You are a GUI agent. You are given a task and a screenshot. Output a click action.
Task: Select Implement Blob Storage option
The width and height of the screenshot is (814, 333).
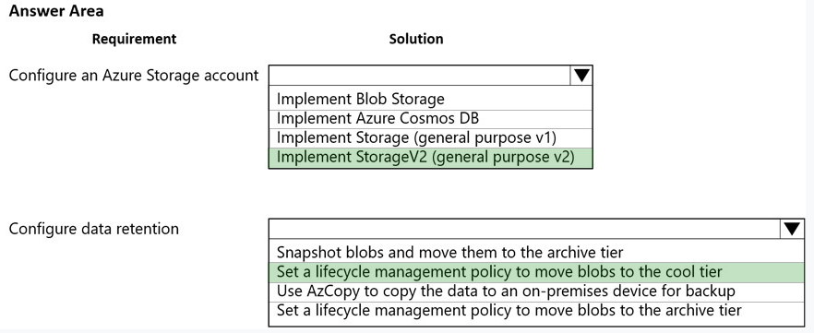tap(430, 99)
